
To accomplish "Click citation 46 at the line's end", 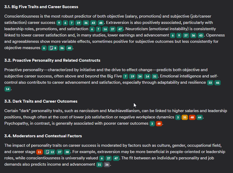I will click(218, 83).
